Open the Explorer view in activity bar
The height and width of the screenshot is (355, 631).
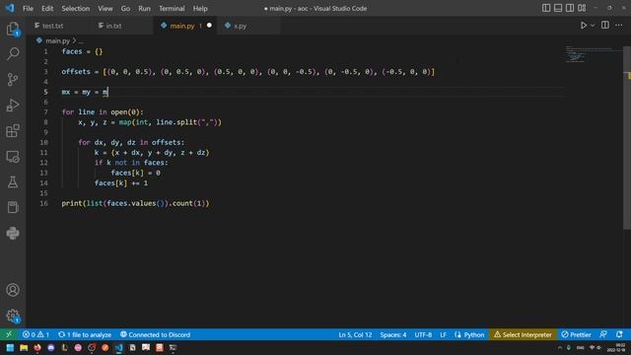(x=13, y=29)
